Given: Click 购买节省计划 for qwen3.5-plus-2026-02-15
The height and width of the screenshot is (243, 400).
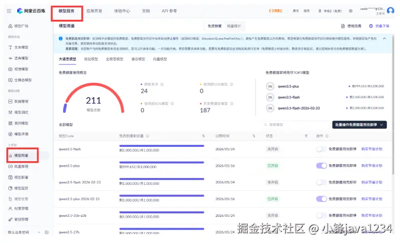Looking at the screenshot, I should tap(372, 199).
